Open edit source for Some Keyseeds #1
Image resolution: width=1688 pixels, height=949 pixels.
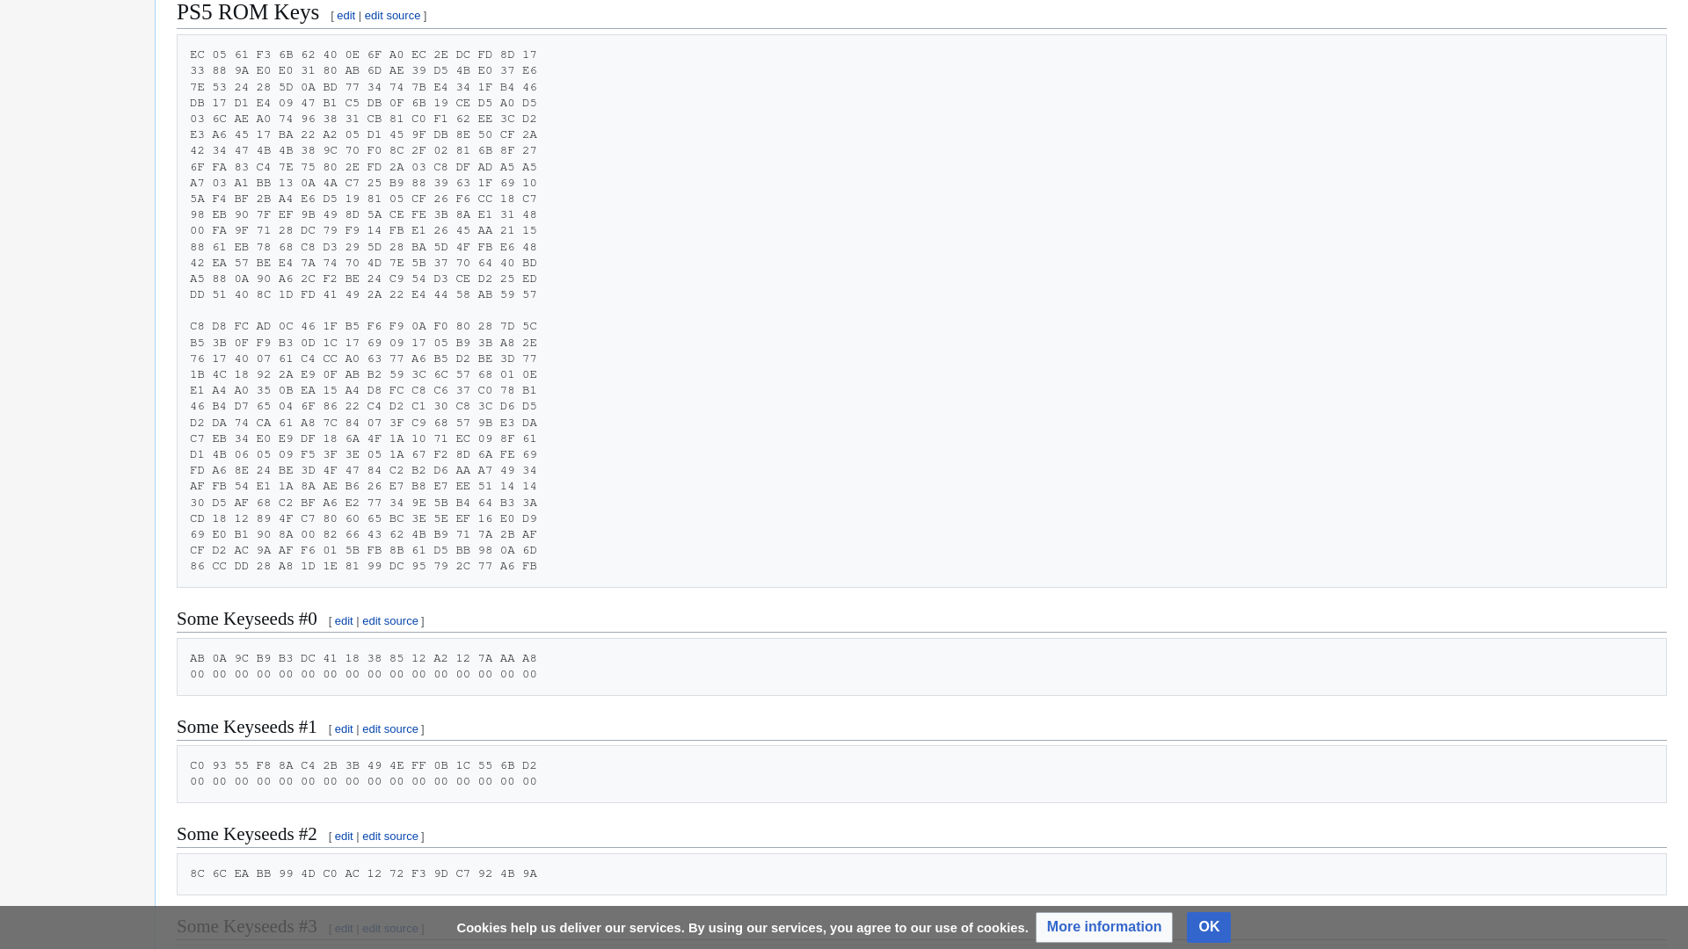tap(390, 729)
